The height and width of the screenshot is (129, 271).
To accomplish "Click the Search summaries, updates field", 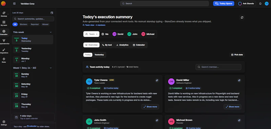I will pos(33,19).
